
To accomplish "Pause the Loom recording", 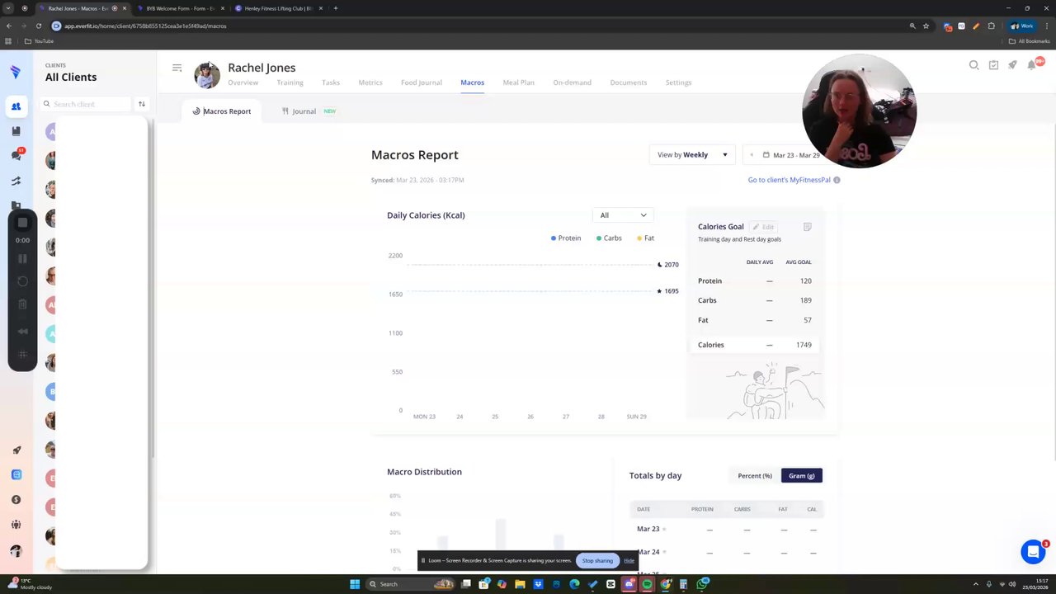I will click(x=22, y=259).
